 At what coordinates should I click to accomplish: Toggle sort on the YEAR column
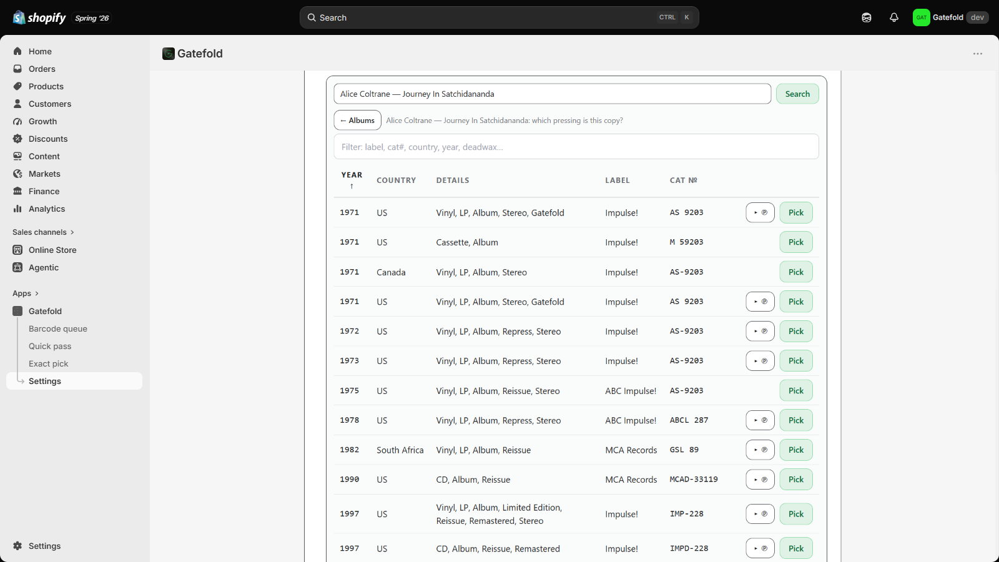352,180
